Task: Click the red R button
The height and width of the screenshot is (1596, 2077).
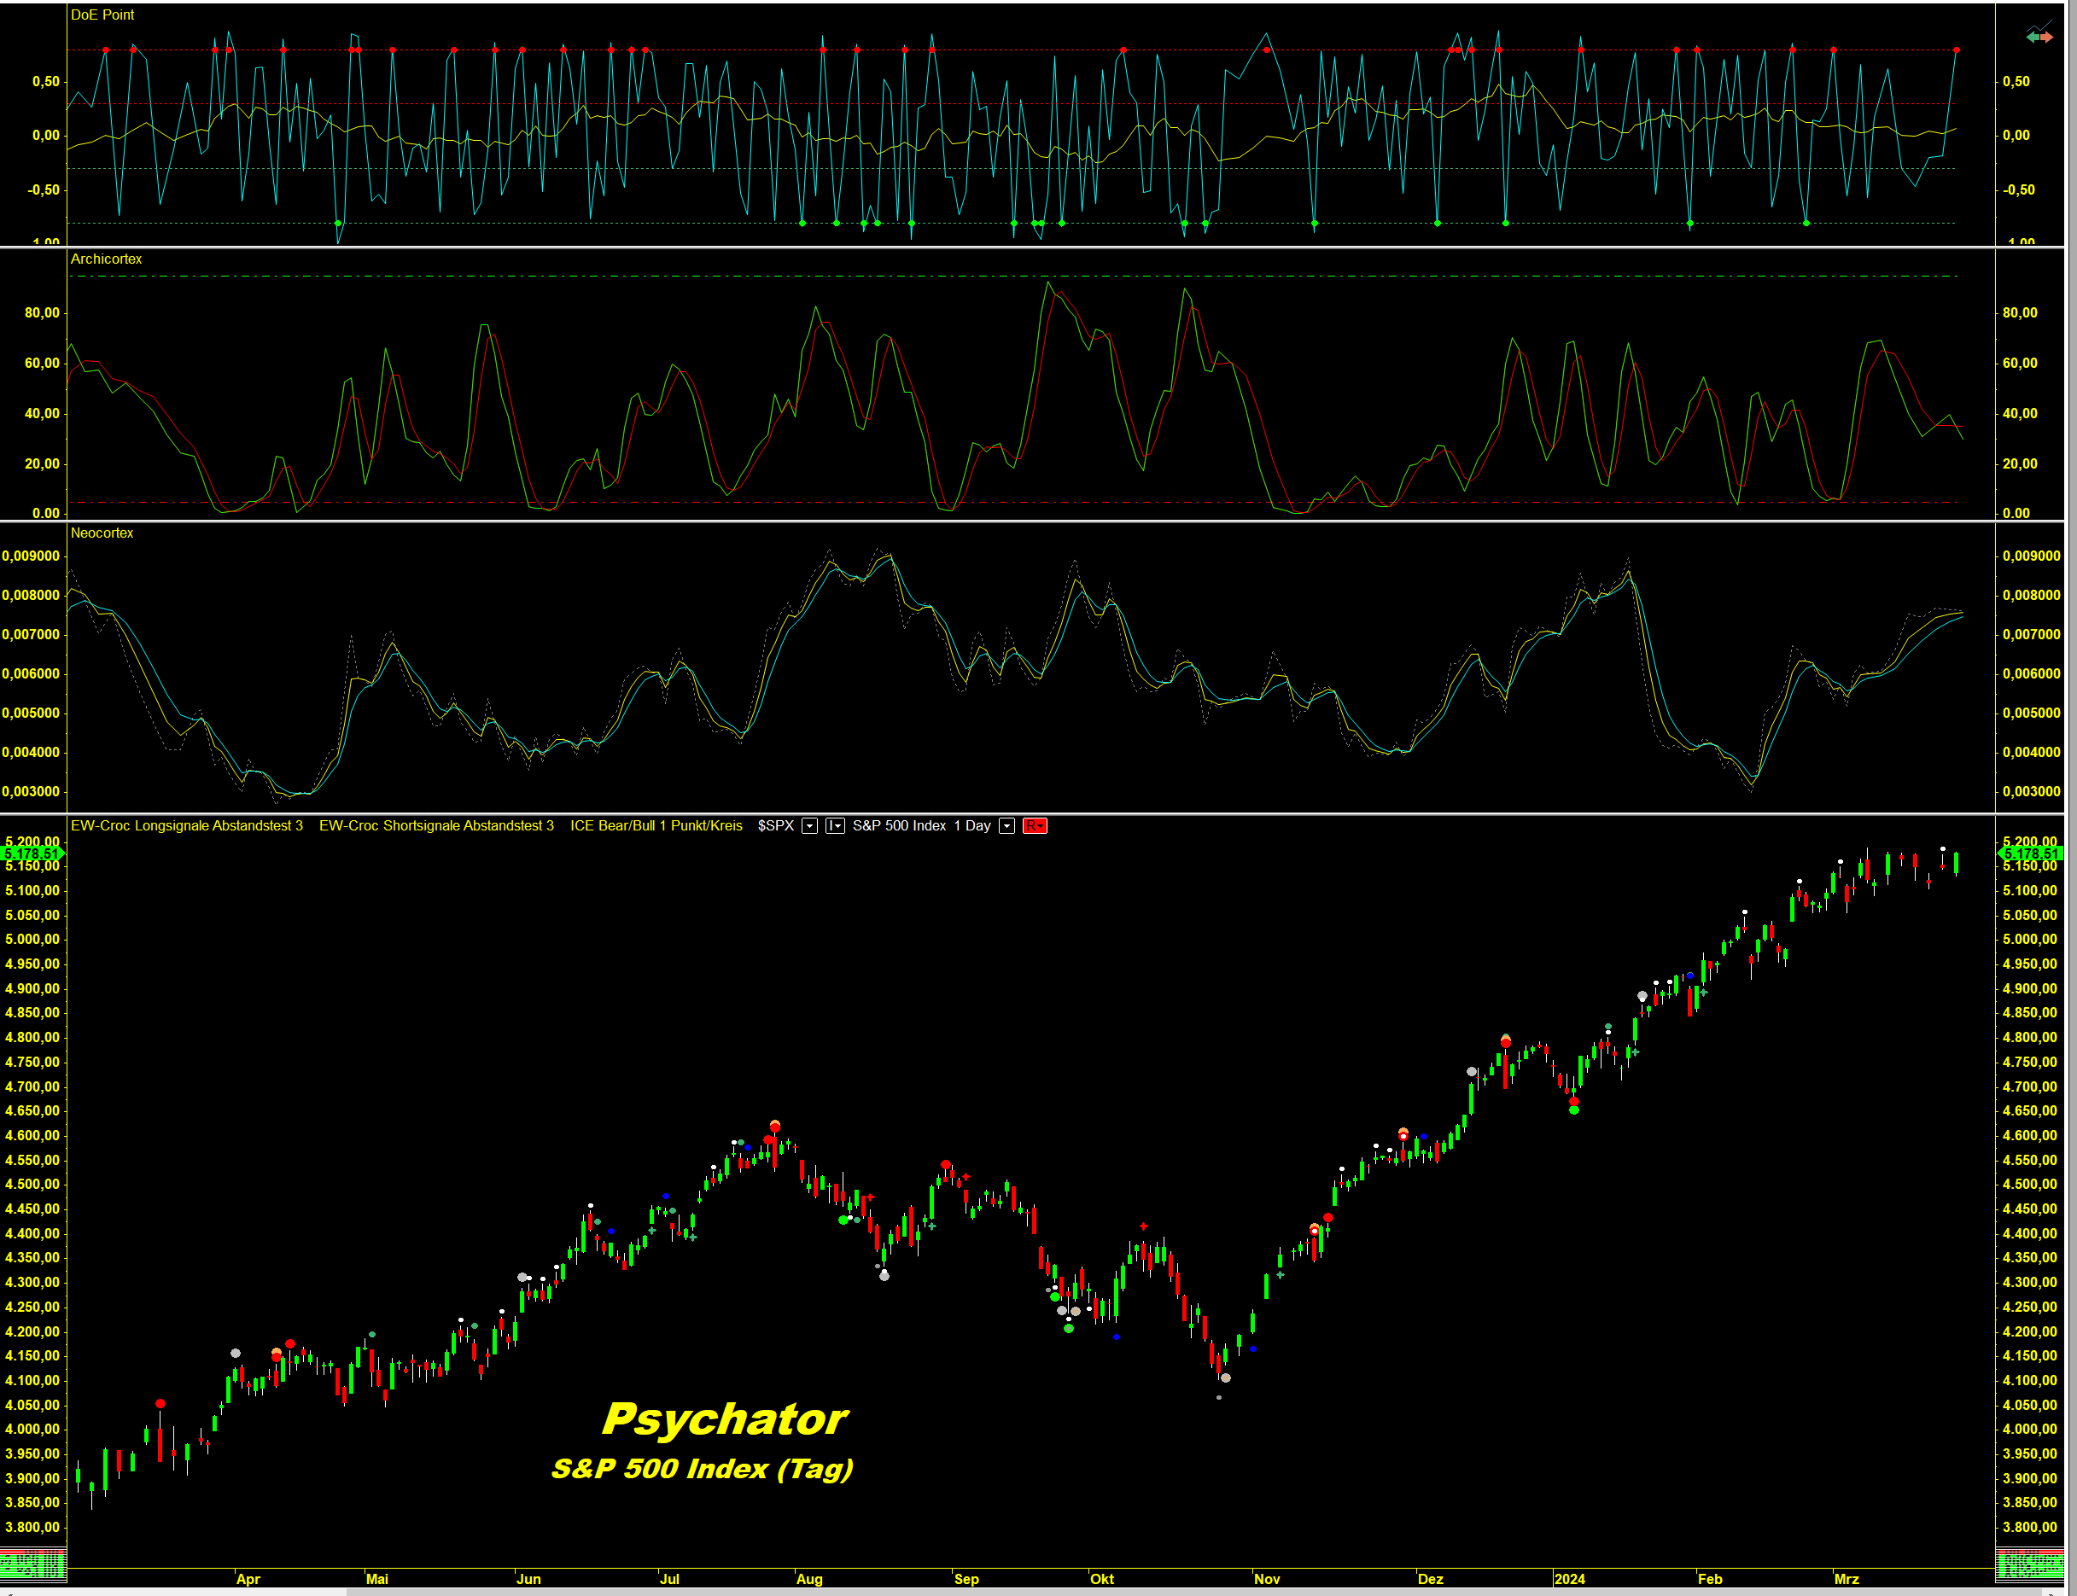Action: point(1034,826)
